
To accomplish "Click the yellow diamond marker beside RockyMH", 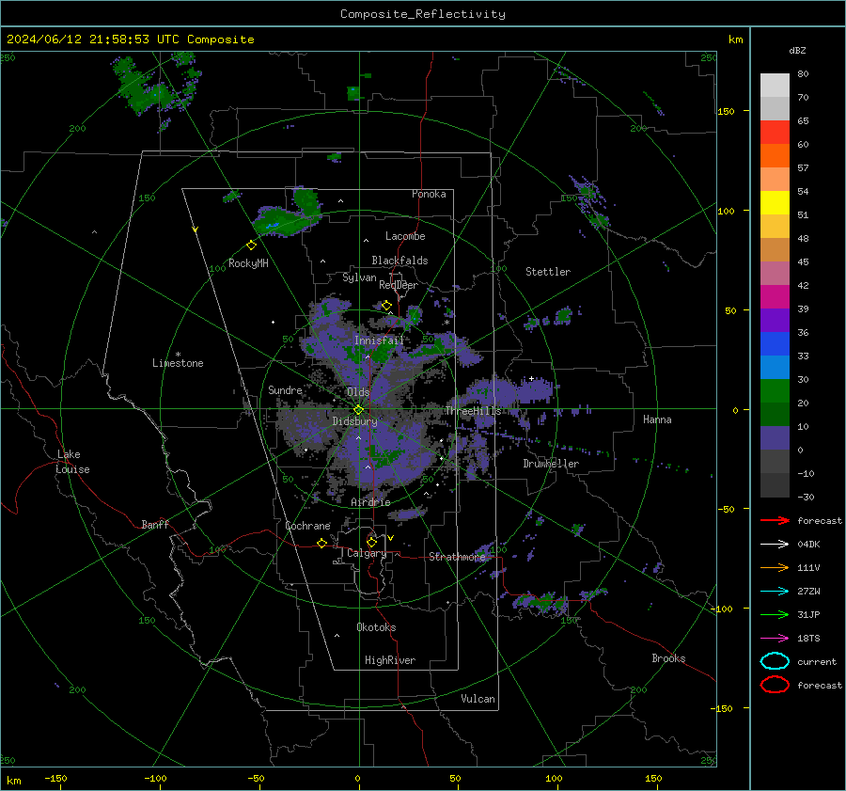I will (x=251, y=245).
